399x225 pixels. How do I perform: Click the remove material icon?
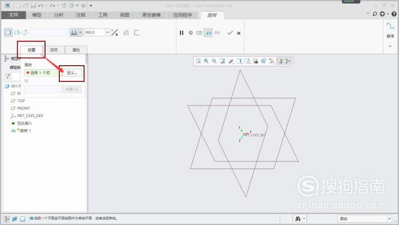(x=126, y=32)
